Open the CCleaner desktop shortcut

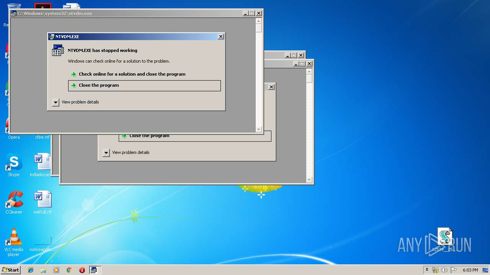14,202
